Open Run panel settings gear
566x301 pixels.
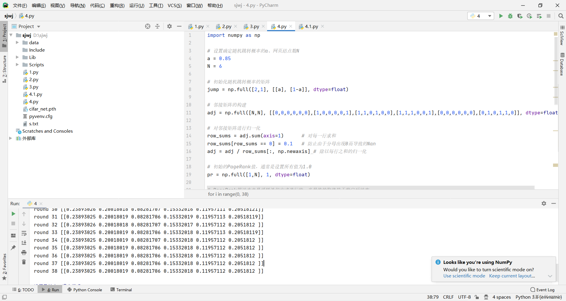(x=544, y=203)
